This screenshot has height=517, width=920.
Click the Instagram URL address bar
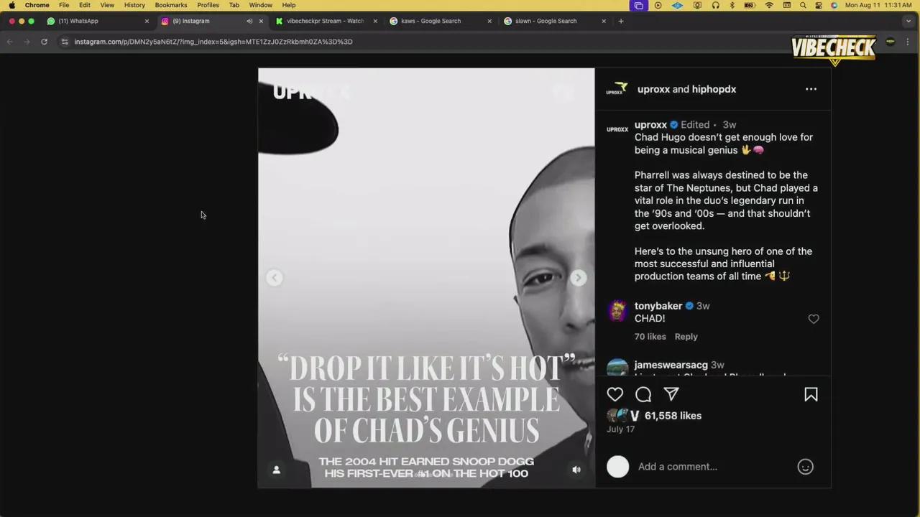point(213,42)
